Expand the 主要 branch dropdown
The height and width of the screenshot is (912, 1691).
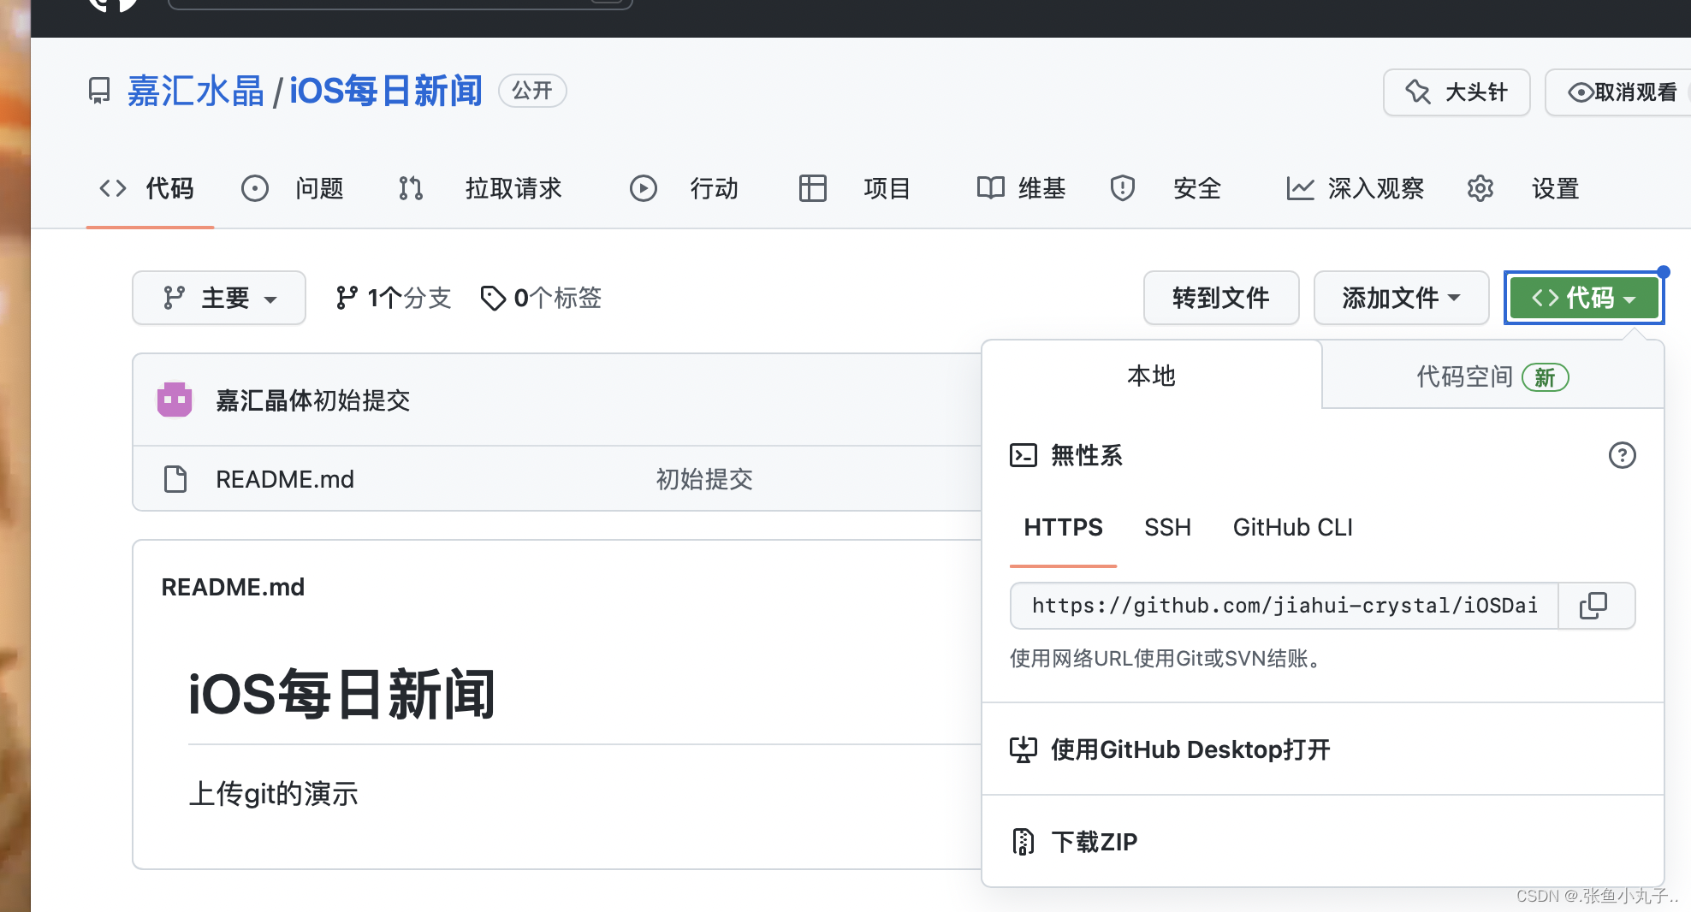219,298
